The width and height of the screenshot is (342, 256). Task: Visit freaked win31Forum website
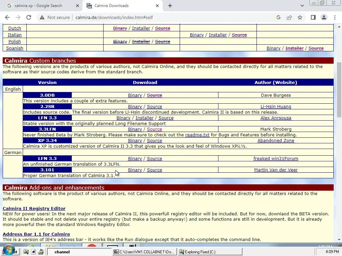coord(276,158)
